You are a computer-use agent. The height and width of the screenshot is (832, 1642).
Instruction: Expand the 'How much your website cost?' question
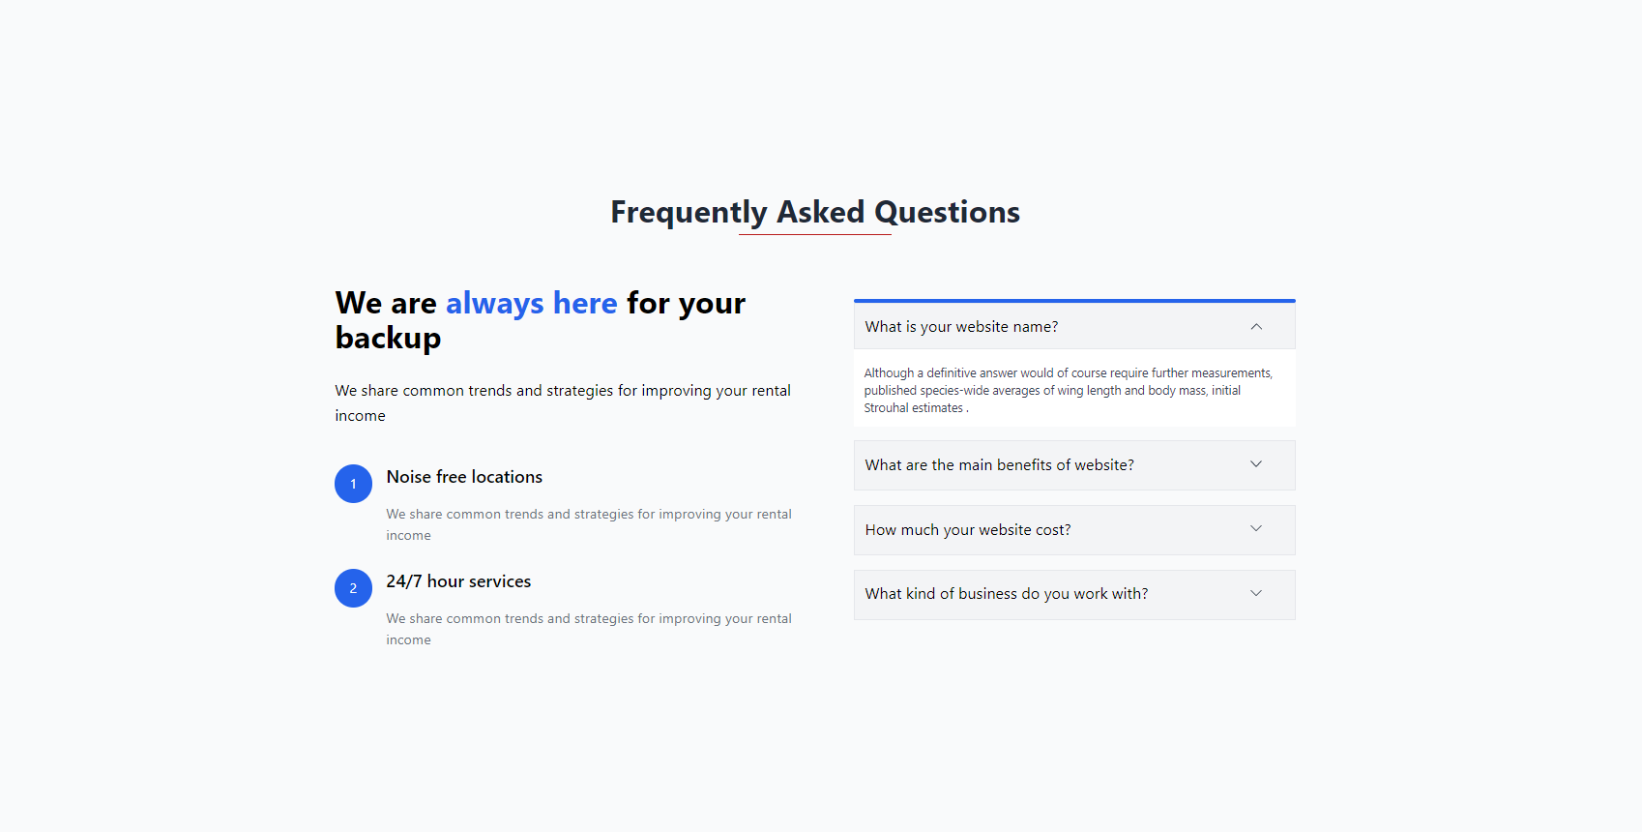tap(1073, 529)
